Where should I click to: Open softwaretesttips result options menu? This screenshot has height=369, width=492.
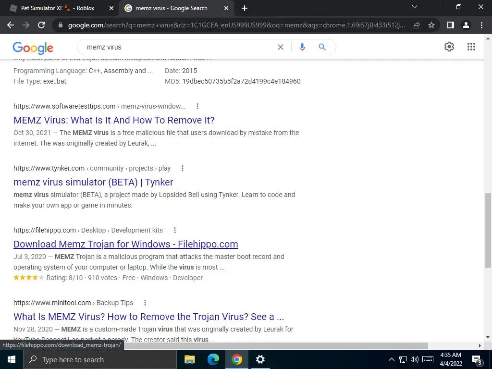197,106
